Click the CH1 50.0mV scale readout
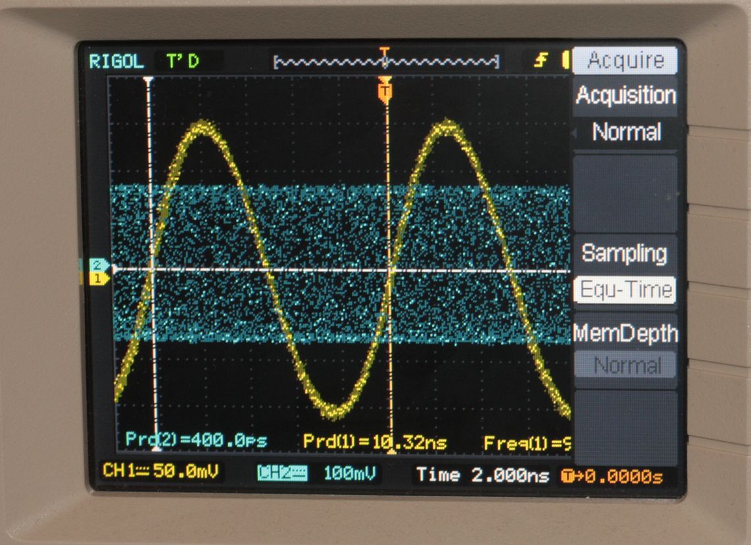The image size is (751, 545). point(161,471)
